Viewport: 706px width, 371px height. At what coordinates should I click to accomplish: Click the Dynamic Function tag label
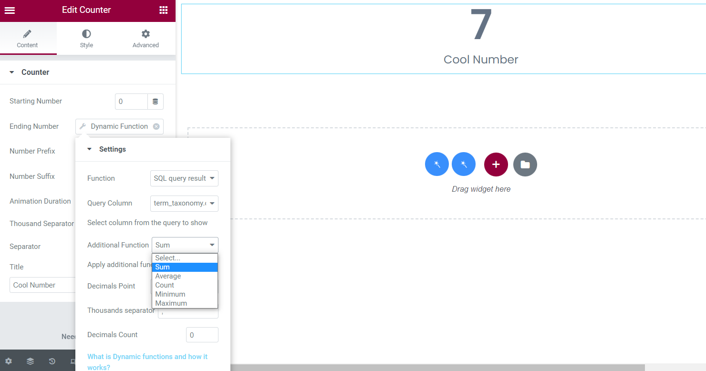[x=119, y=126]
